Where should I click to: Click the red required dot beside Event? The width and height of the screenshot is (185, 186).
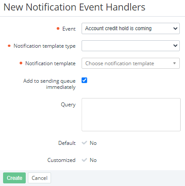(x=58, y=28)
